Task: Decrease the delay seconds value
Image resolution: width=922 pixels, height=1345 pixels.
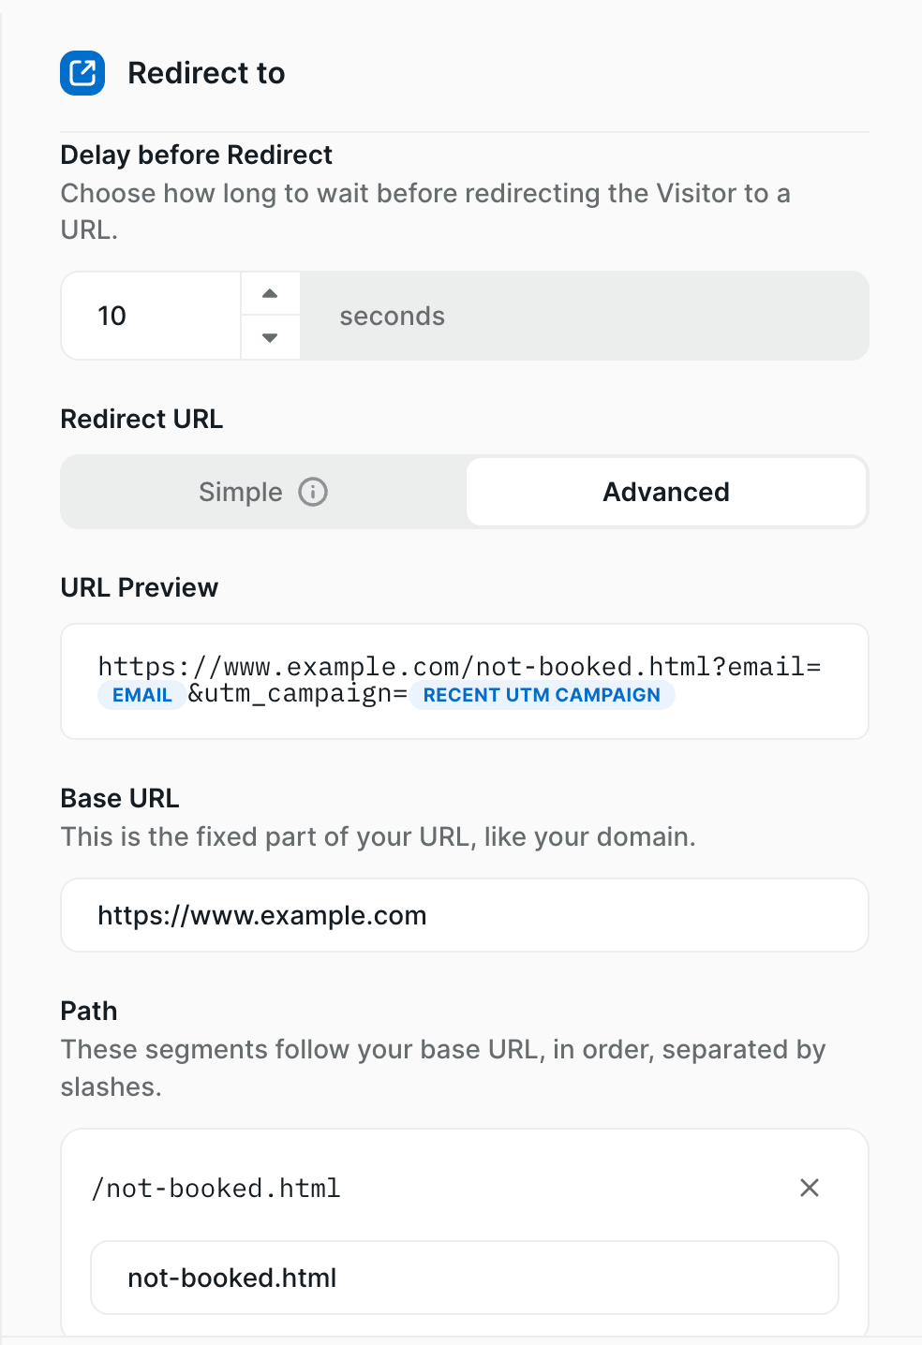Action: (270, 337)
